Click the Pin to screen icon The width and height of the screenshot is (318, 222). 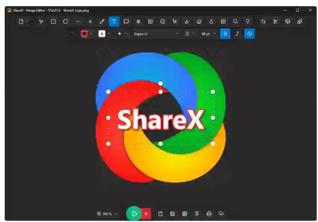pos(197,214)
